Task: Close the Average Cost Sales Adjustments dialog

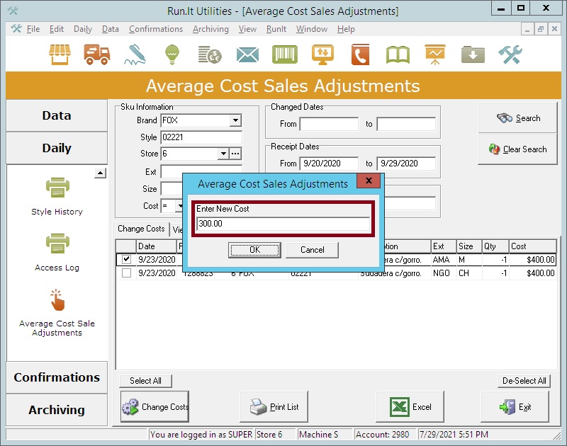Action: (369, 181)
